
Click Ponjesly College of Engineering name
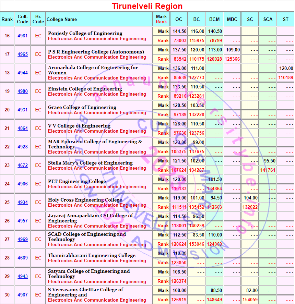[85, 33]
